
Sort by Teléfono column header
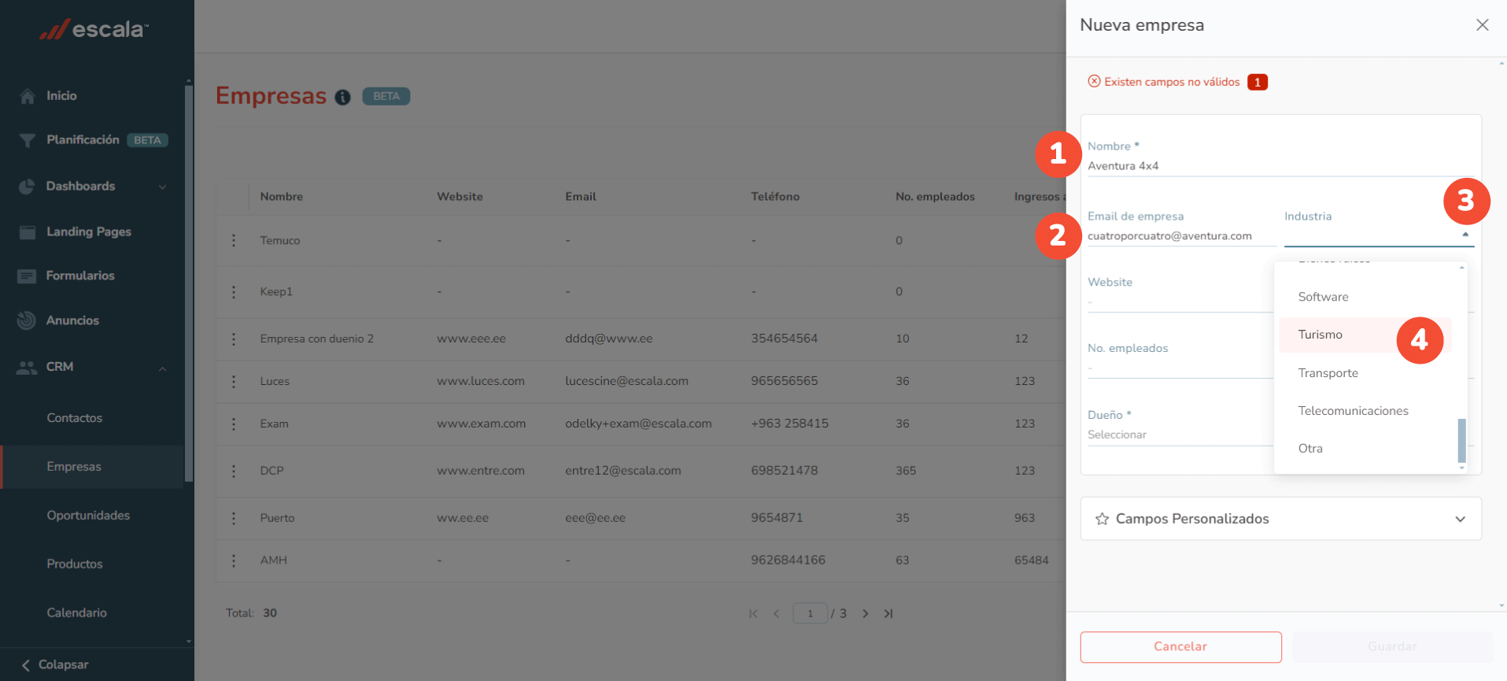click(775, 197)
